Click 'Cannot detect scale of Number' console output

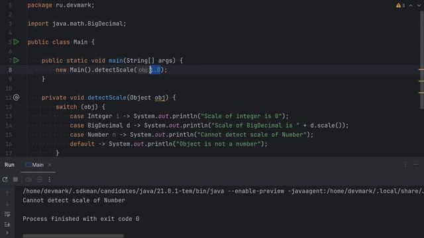click(74, 200)
